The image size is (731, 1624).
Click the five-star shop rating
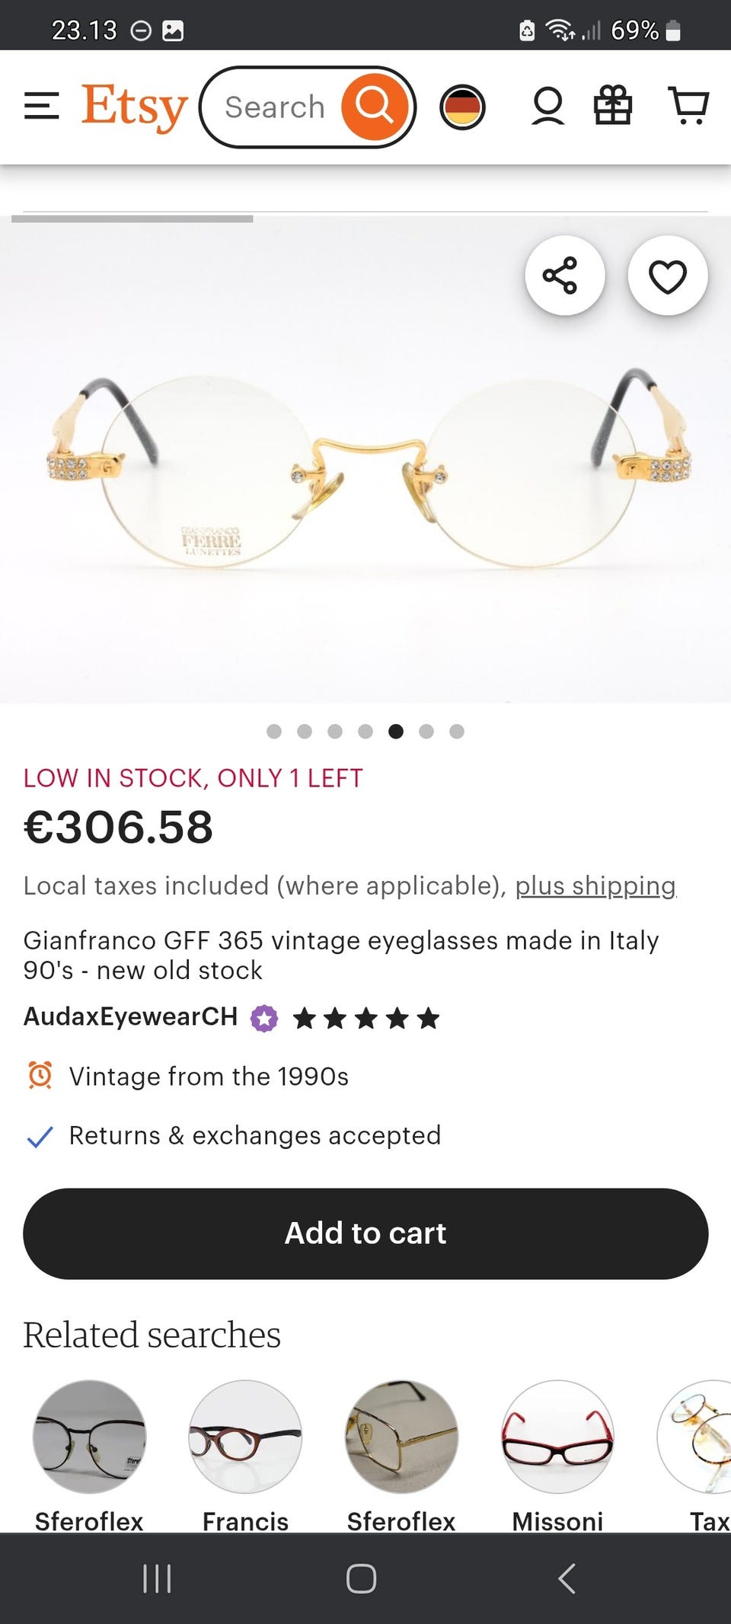click(366, 1018)
